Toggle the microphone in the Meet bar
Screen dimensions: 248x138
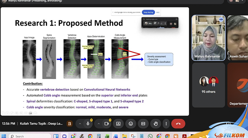tap(88, 124)
